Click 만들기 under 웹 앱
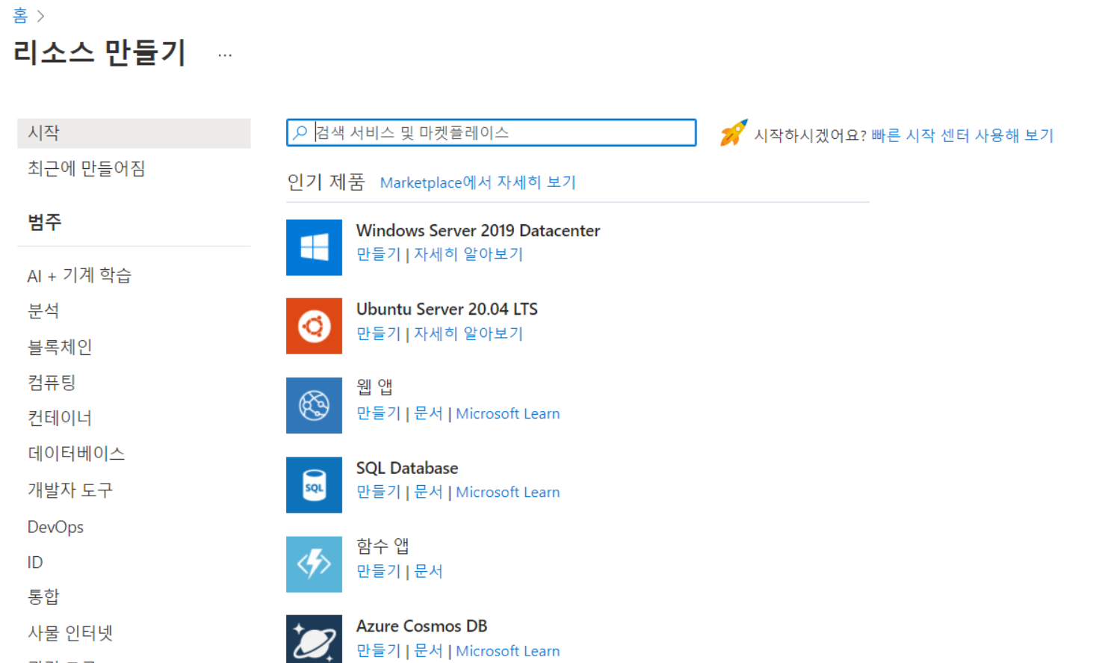 [x=379, y=413]
